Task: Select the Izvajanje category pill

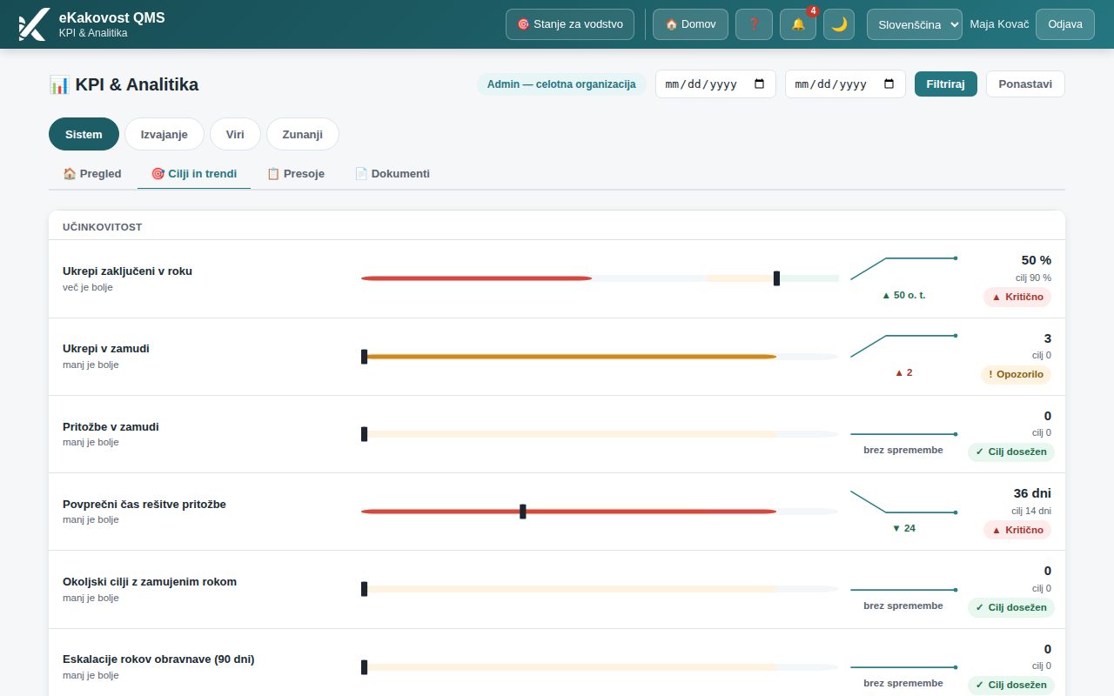Action: 164,134
